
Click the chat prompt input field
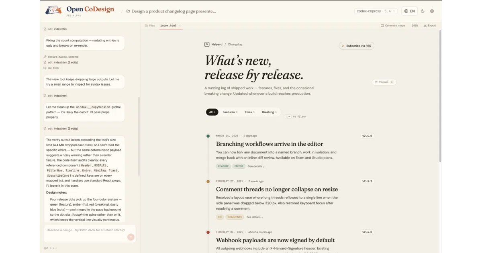click(x=90, y=233)
